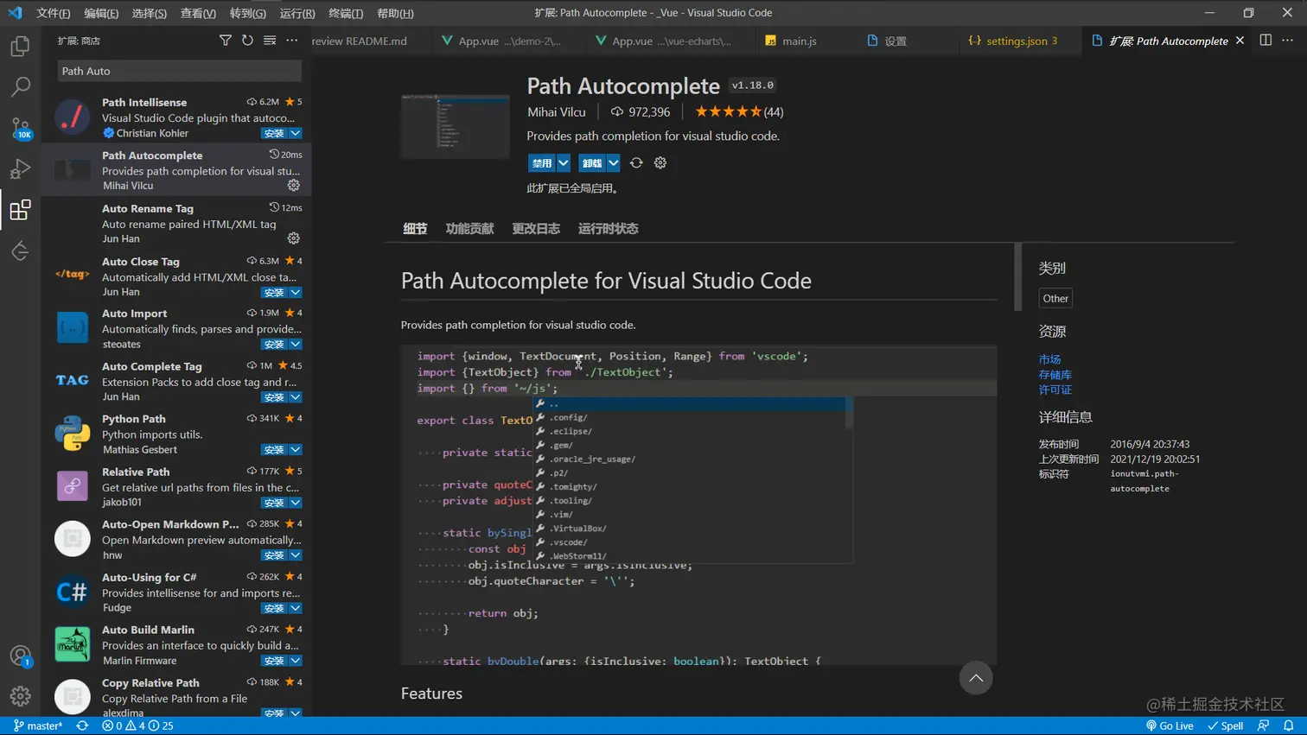Refresh the extensions list
This screenshot has width=1307, height=735.
tap(247, 41)
